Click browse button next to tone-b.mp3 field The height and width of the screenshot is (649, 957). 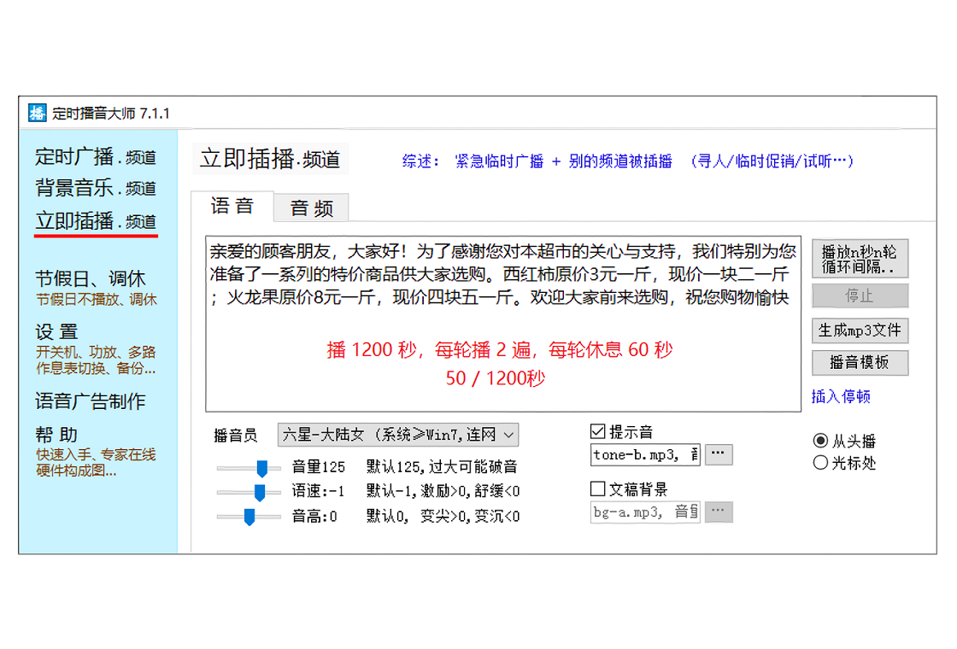click(719, 455)
